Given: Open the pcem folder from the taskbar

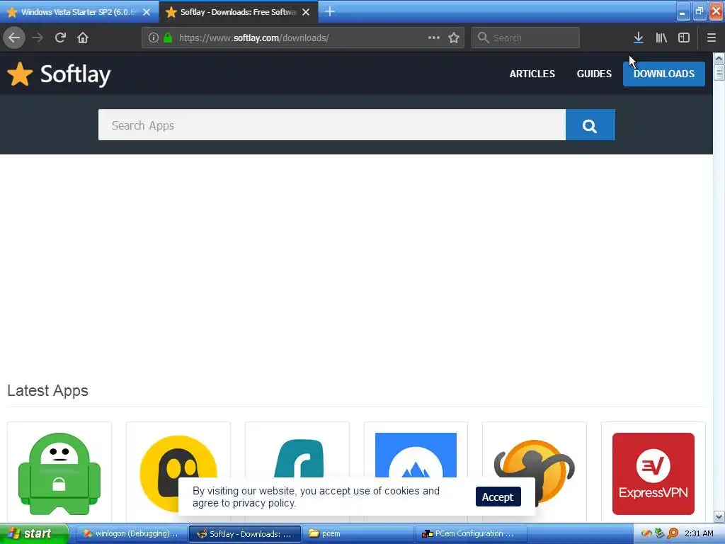Looking at the screenshot, I should [358, 533].
